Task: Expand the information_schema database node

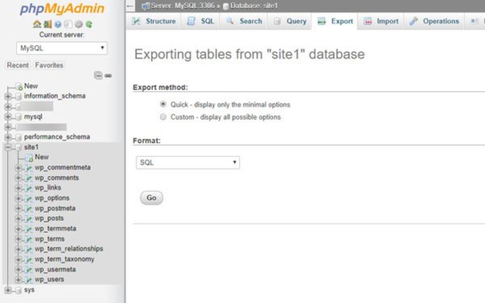Action: coord(8,96)
